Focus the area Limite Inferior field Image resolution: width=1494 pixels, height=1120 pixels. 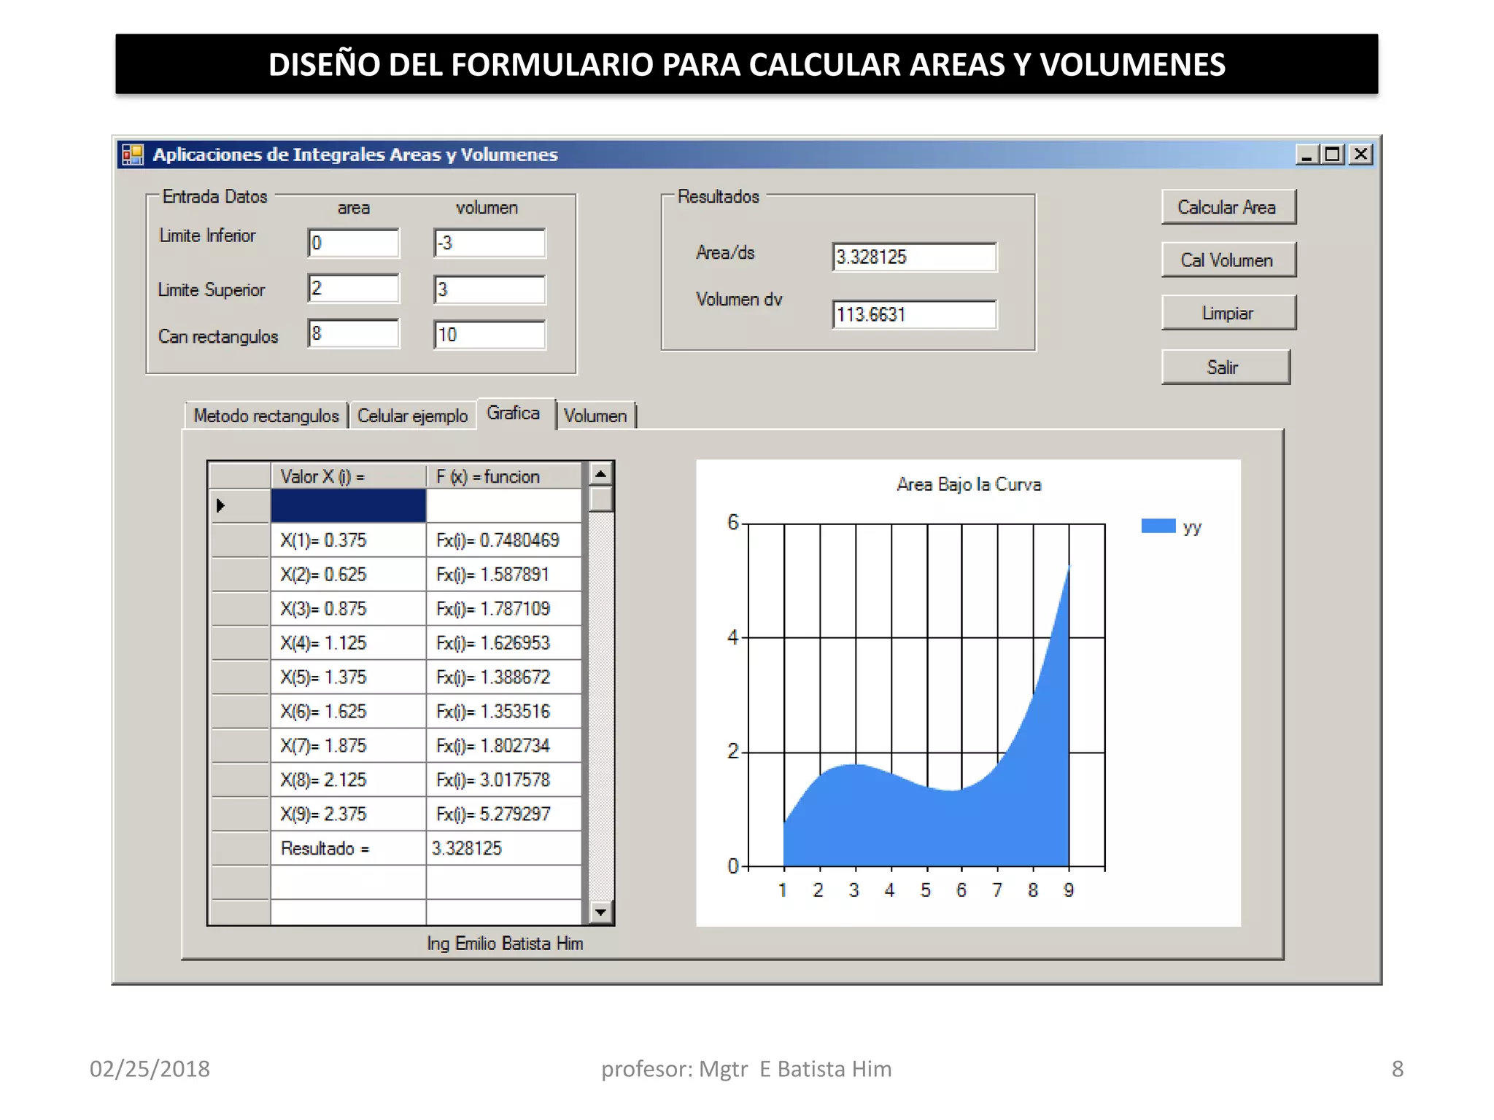[x=354, y=243]
